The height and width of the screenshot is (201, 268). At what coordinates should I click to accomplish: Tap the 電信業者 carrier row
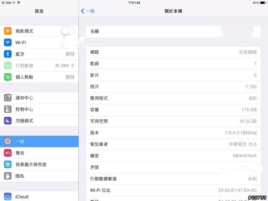tap(173, 144)
